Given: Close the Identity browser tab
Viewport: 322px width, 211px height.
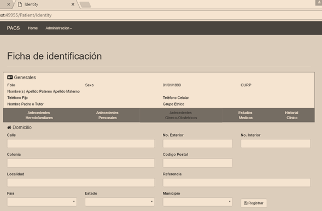Looking at the screenshot, I should (73, 4).
